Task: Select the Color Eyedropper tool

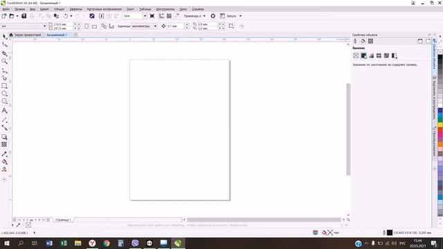Action: (x=4, y=154)
